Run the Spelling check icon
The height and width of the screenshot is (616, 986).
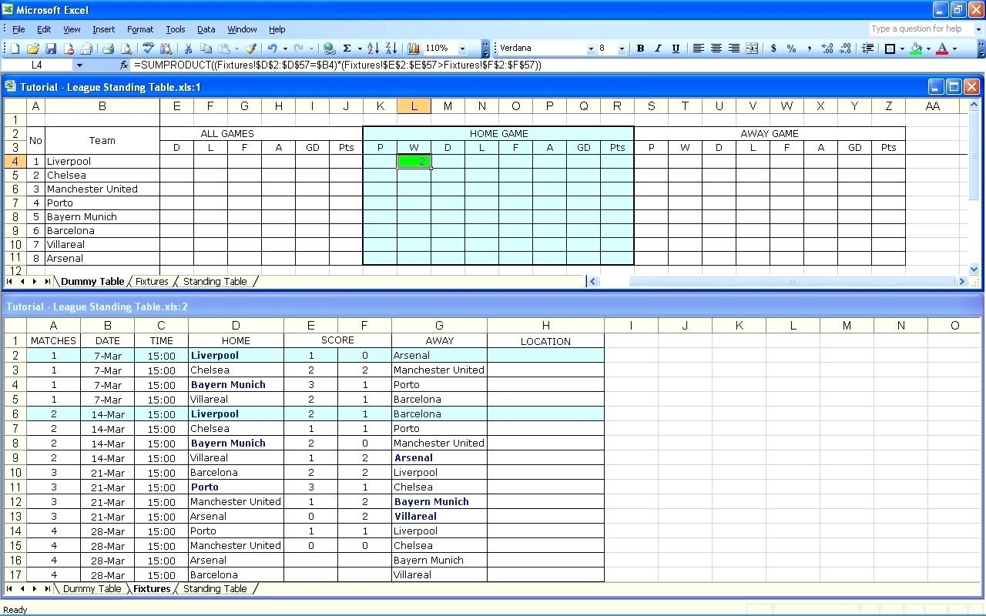point(149,49)
